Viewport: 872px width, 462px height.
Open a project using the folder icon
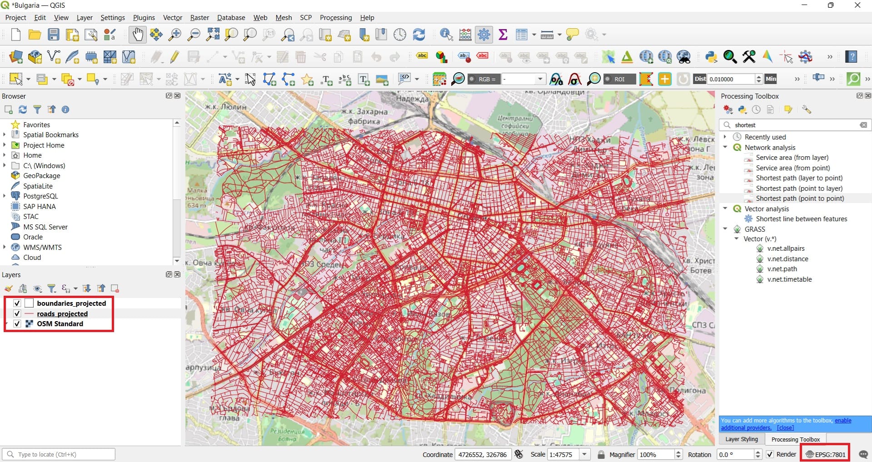pyautogui.click(x=35, y=35)
